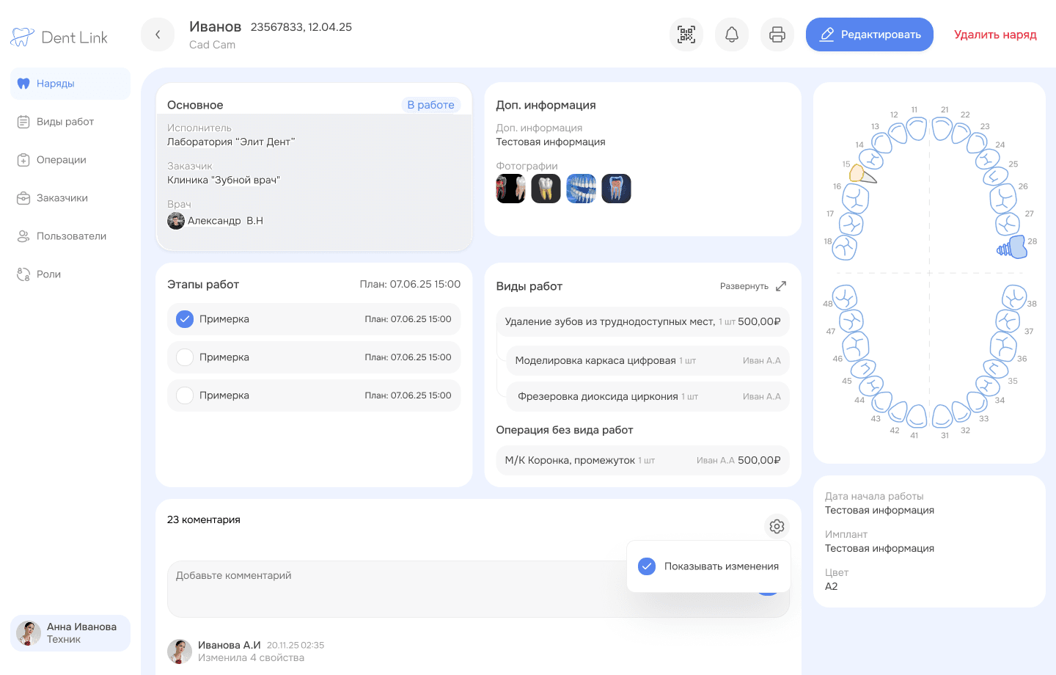Image resolution: width=1056 pixels, height=675 pixels.
Task: Check the second Примерка stage circle
Action: (185, 357)
